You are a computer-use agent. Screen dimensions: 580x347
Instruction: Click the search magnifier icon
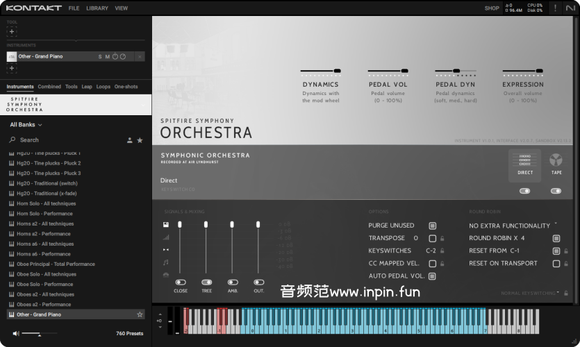click(x=13, y=139)
